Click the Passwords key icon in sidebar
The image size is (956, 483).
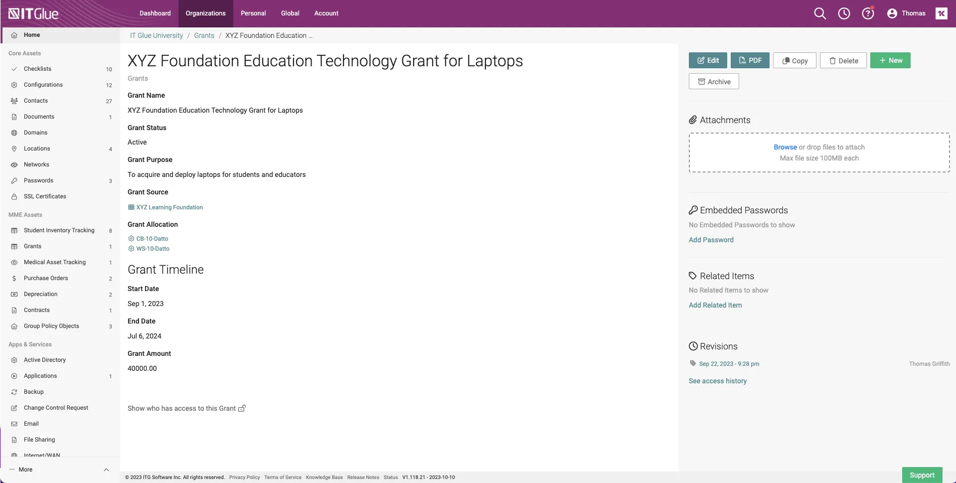click(14, 180)
